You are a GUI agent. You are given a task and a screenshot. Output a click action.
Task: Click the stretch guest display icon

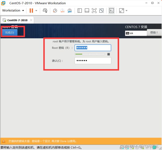pos(122,10)
